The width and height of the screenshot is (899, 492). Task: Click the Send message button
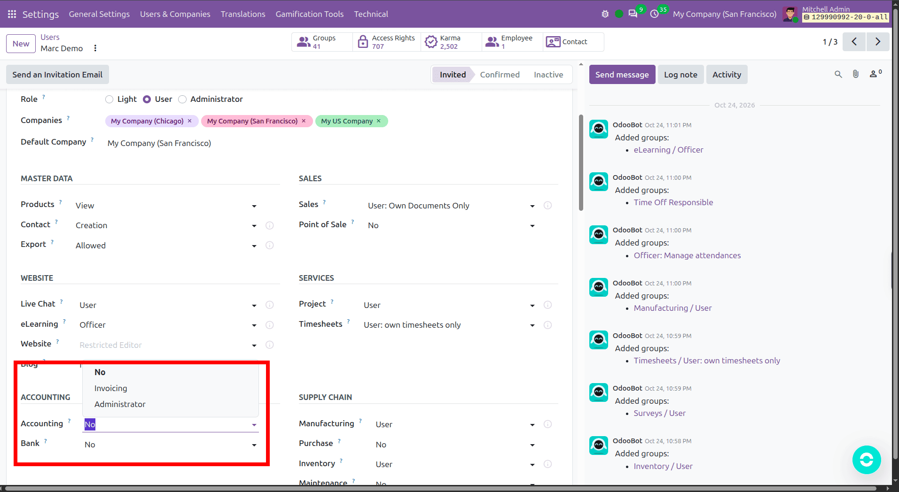coord(622,75)
